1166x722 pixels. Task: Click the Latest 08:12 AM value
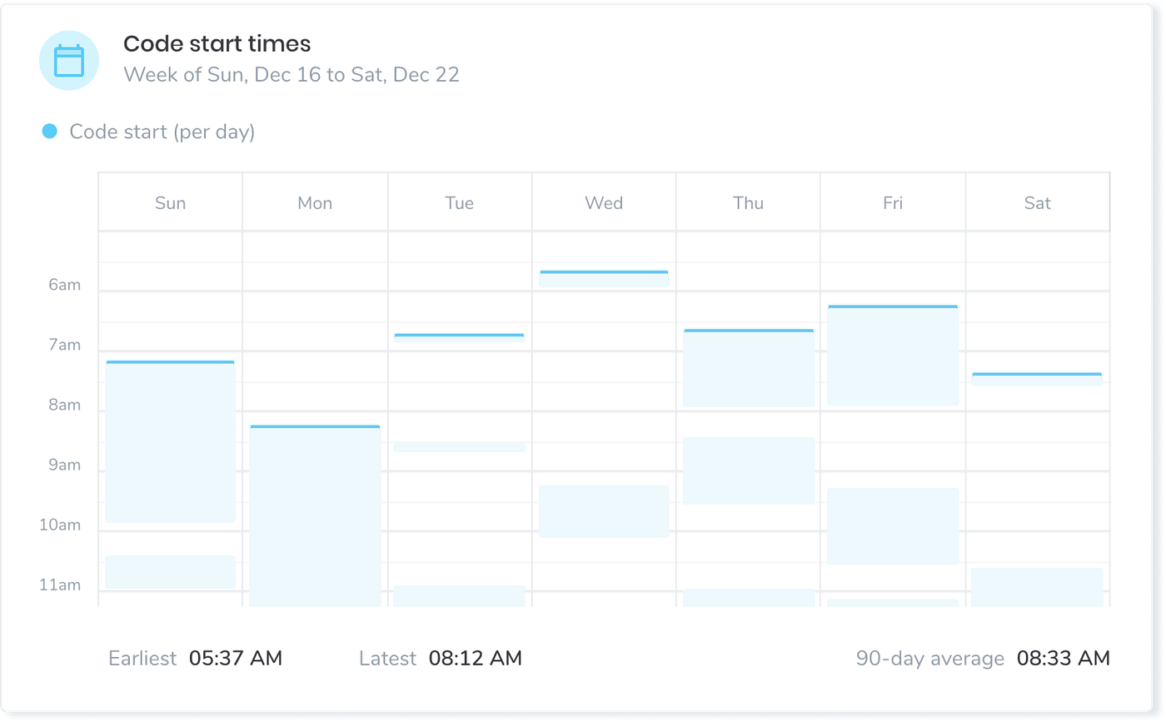(x=476, y=658)
